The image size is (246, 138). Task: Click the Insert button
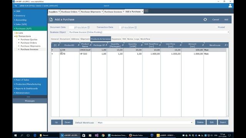(223, 122)
